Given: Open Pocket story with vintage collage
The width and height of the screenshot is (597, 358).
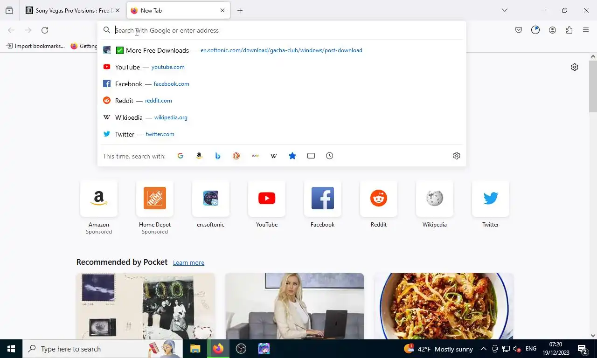Looking at the screenshot, I should click(x=146, y=306).
